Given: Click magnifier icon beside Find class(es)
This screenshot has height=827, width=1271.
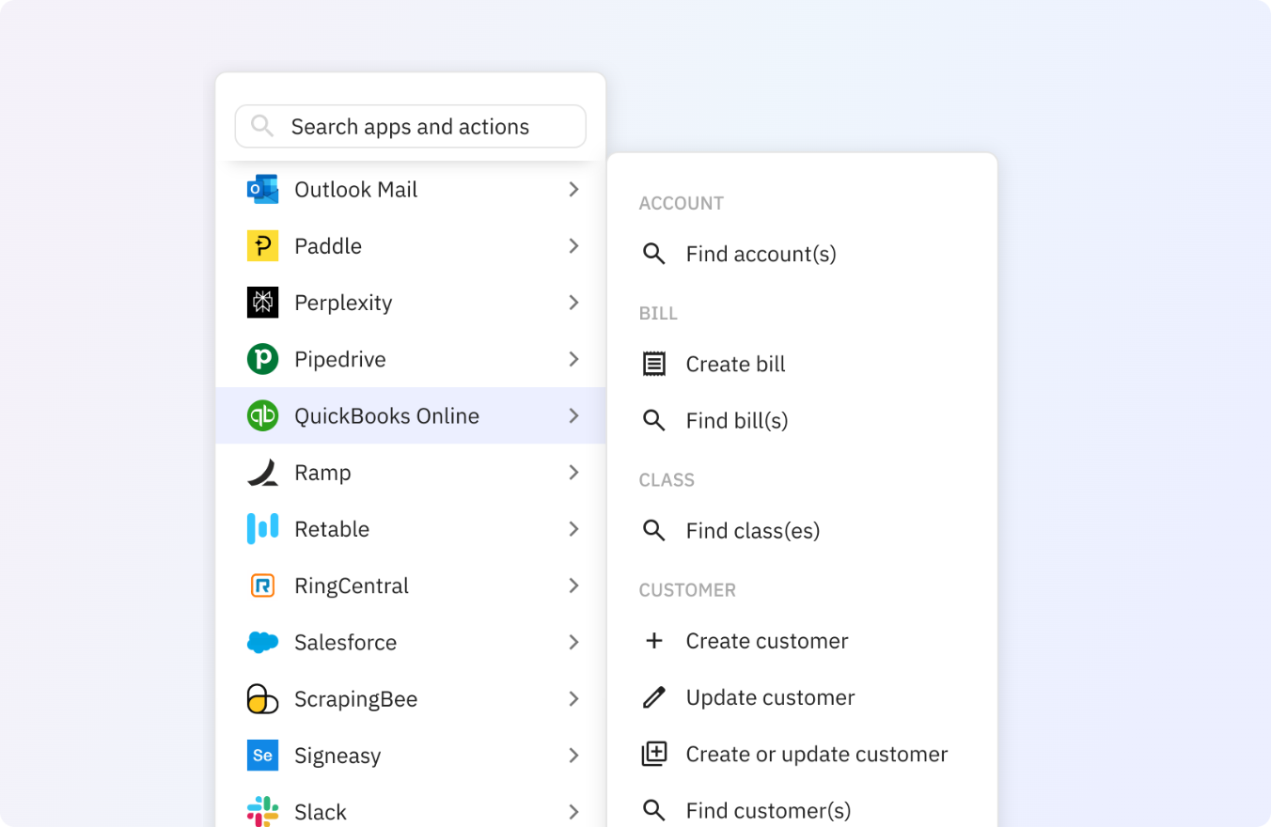Looking at the screenshot, I should tap(653, 530).
